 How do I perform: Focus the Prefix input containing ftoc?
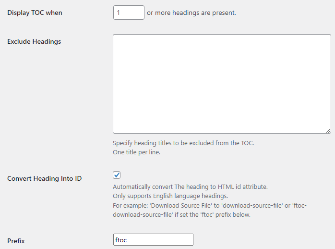pyautogui.click(x=153, y=239)
